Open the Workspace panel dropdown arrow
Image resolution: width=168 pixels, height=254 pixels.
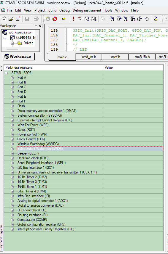(36, 26)
